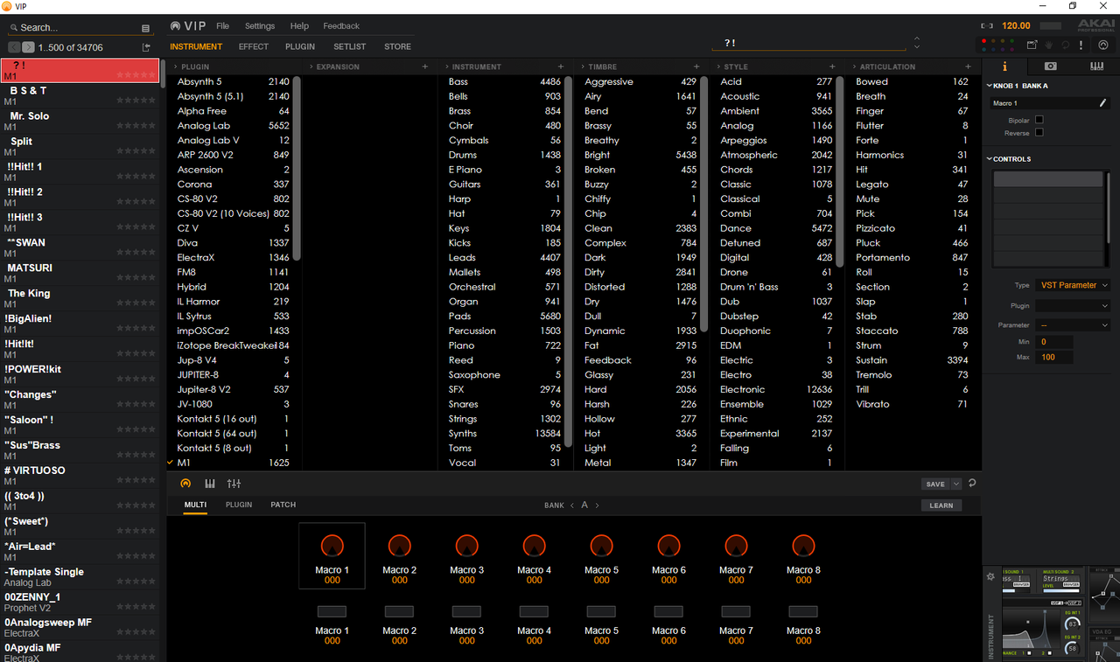
Task: Add a filter to the Style column
Action: tap(832, 66)
